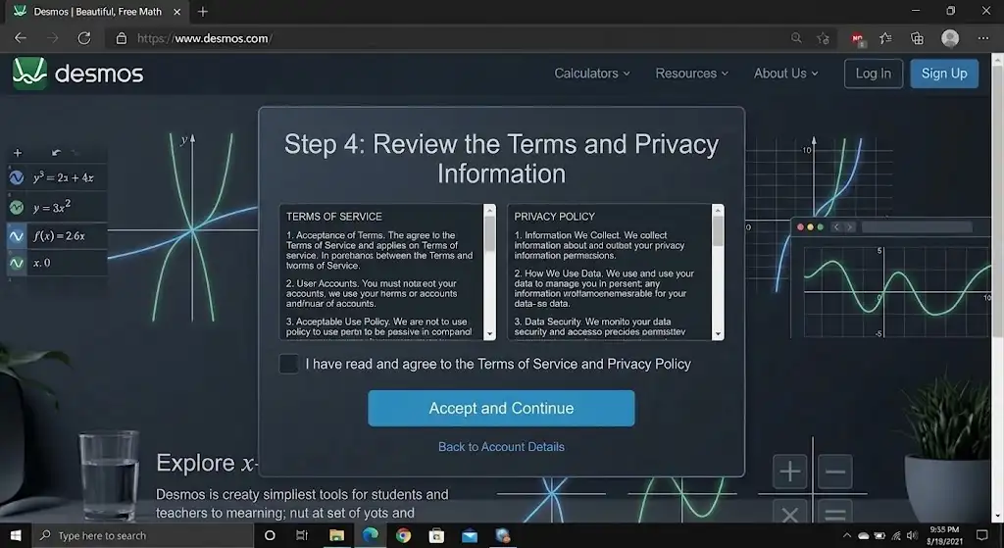Click the site lock icon in the address bar

click(x=121, y=38)
